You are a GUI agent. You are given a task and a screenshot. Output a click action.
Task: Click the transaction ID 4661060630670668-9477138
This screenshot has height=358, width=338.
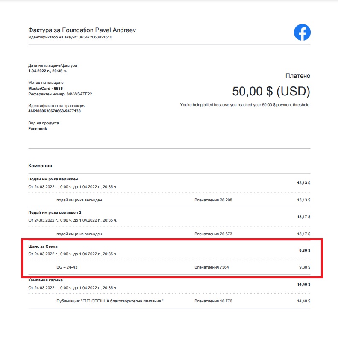pos(55,111)
